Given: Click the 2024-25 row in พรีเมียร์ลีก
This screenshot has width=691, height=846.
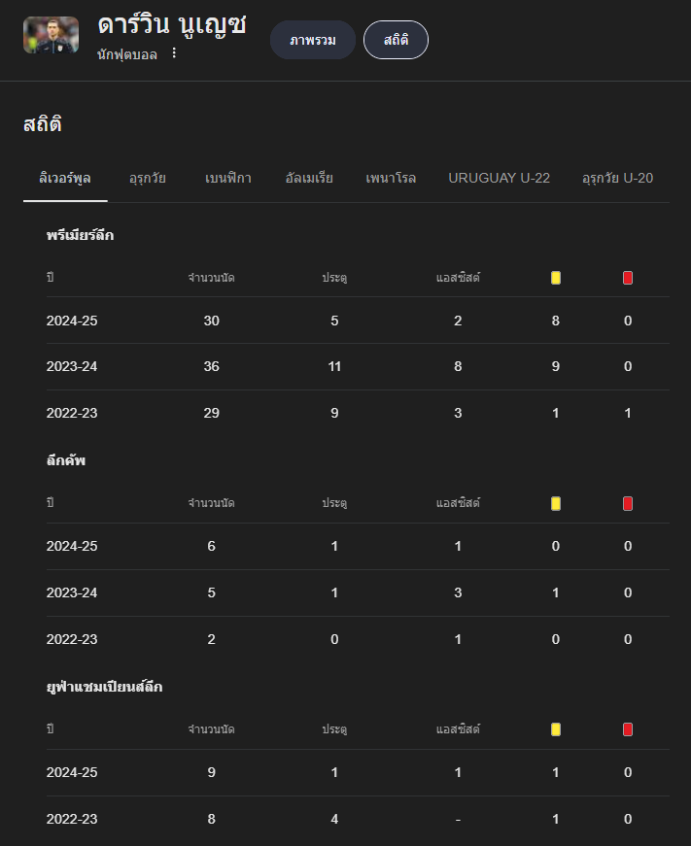Looking at the screenshot, I should point(358,321).
